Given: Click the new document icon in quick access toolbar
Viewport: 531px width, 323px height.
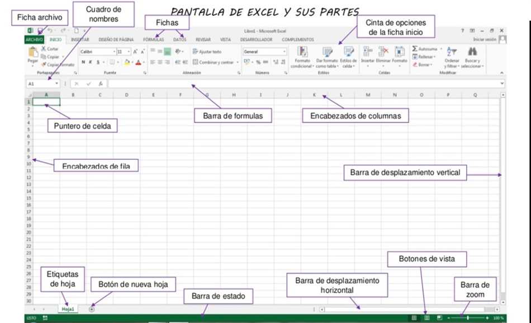Looking at the screenshot, I should coord(77,31).
